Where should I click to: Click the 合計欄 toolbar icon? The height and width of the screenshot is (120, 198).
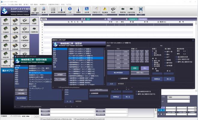tap(87, 10)
